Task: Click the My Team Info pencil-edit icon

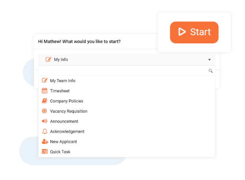Action: tap(45, 80)
